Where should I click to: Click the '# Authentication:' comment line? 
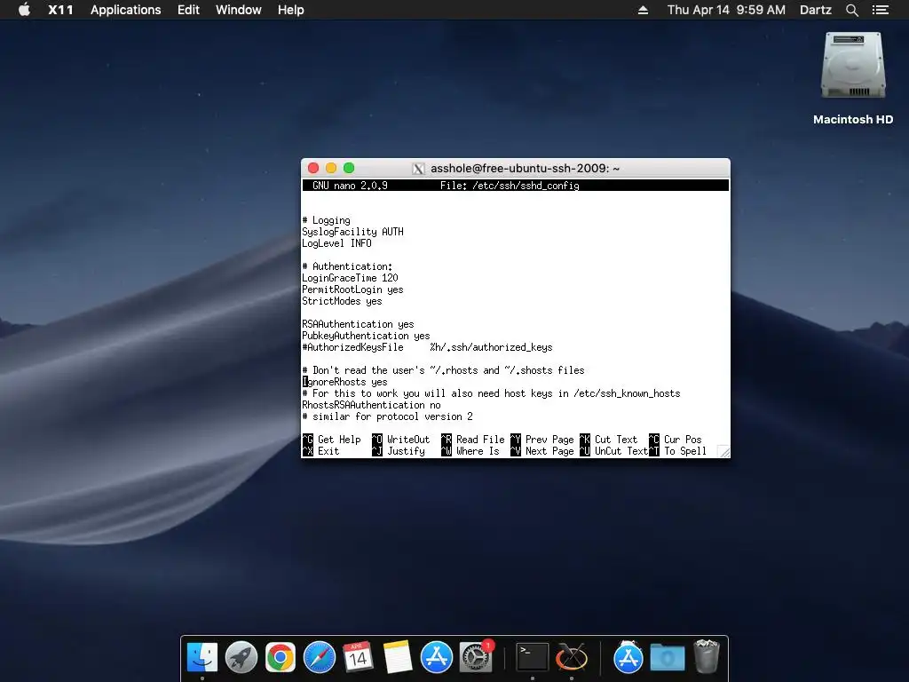(x=347, y=266)
